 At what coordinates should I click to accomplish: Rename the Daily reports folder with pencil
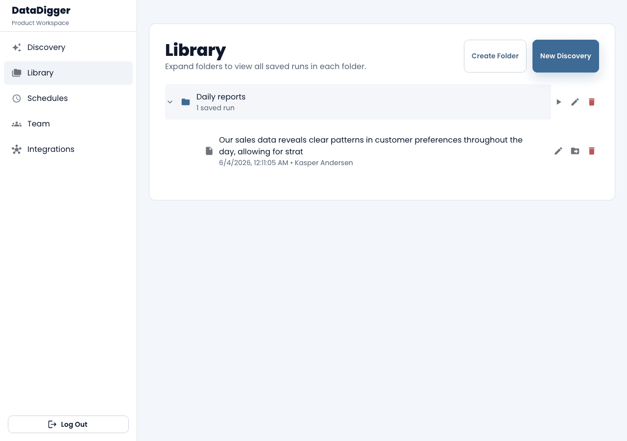(575, 102)
